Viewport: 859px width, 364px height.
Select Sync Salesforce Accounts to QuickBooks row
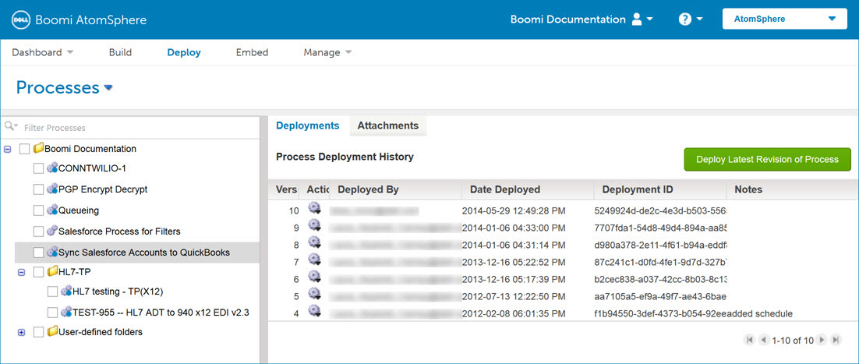137,253
